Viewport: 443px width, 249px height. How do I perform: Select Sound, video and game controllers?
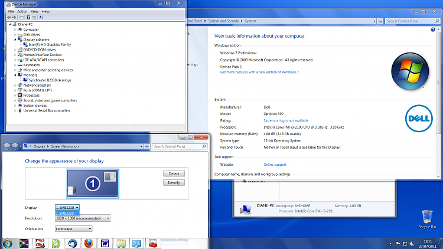pyautogui.click(x=50, y=100)
